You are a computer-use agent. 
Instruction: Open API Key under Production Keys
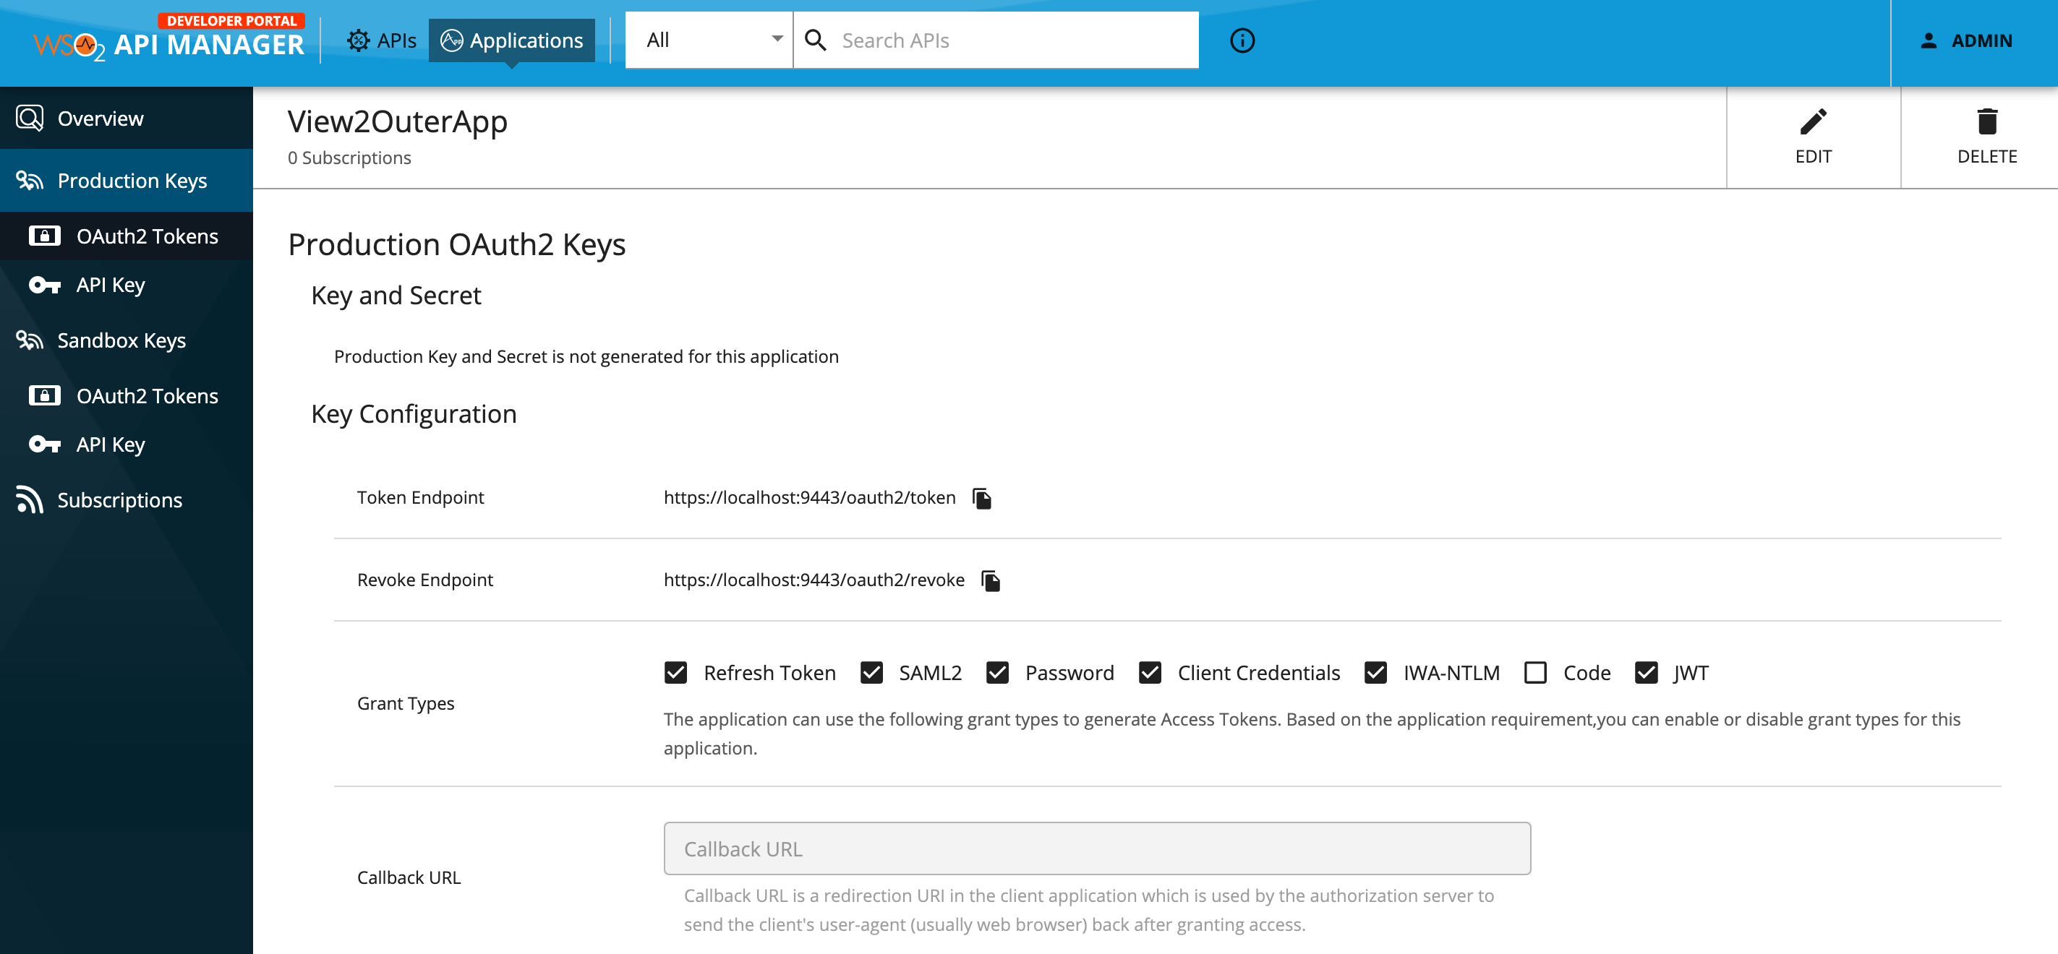pos(127,285)
